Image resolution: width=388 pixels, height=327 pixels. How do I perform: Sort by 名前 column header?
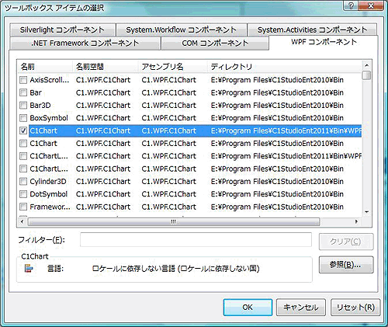[x=45, y=67]
